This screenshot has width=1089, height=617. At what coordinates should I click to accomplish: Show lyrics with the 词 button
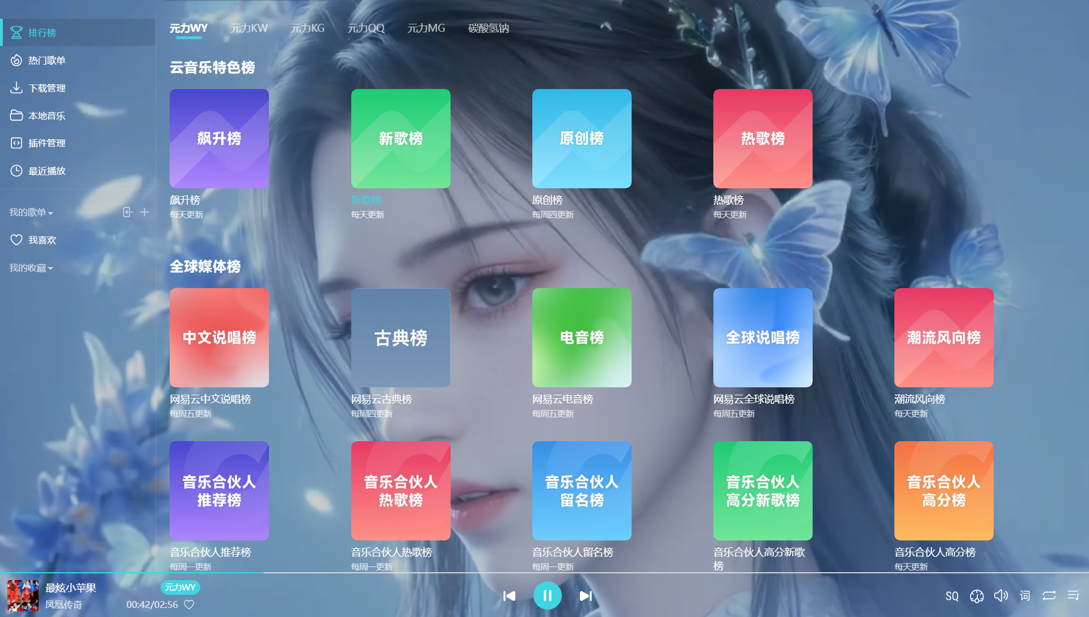tap(1025, 595)
